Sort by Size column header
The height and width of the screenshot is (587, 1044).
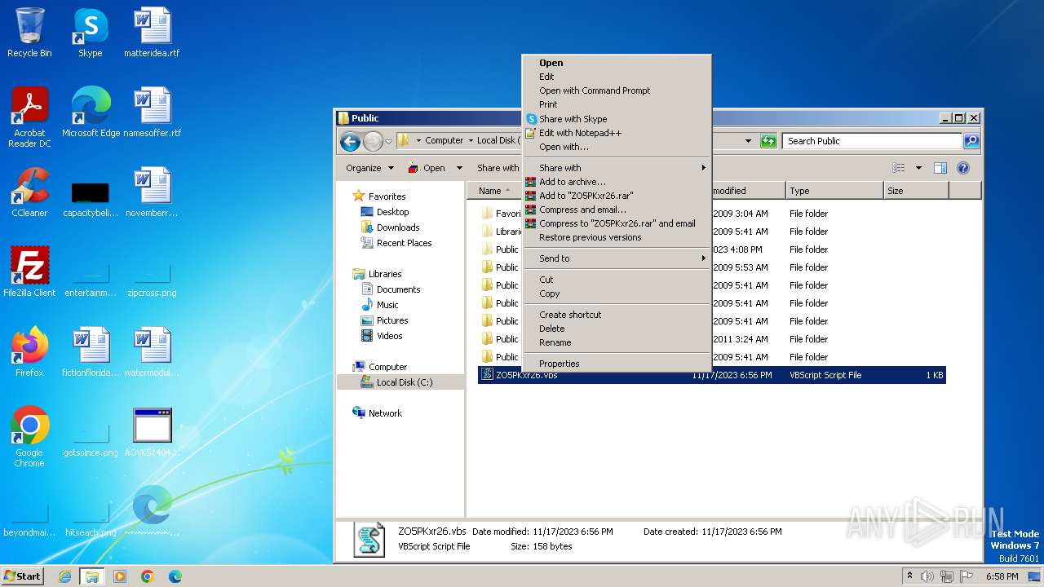(916, 191)
